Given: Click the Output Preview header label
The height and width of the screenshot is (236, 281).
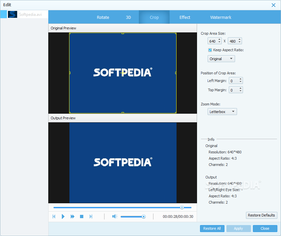Looking at the screenshot, I should click(x=63, y=118).
